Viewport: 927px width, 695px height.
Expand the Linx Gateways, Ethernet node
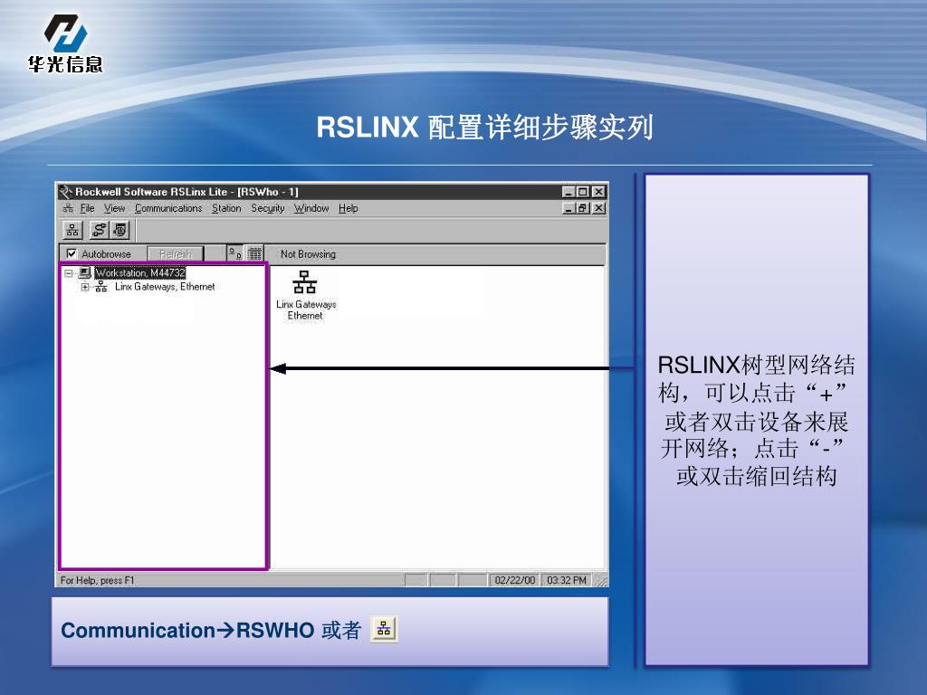85,287
